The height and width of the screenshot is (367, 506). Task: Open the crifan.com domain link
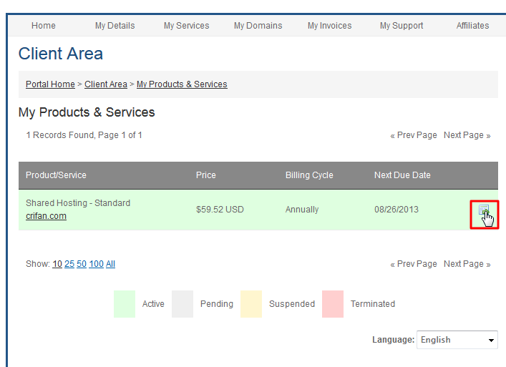point(46,216)
